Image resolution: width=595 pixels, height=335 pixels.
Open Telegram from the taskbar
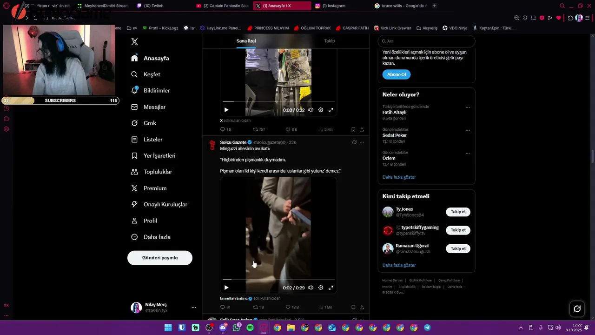pyautogui.click(x=427, y=328)
